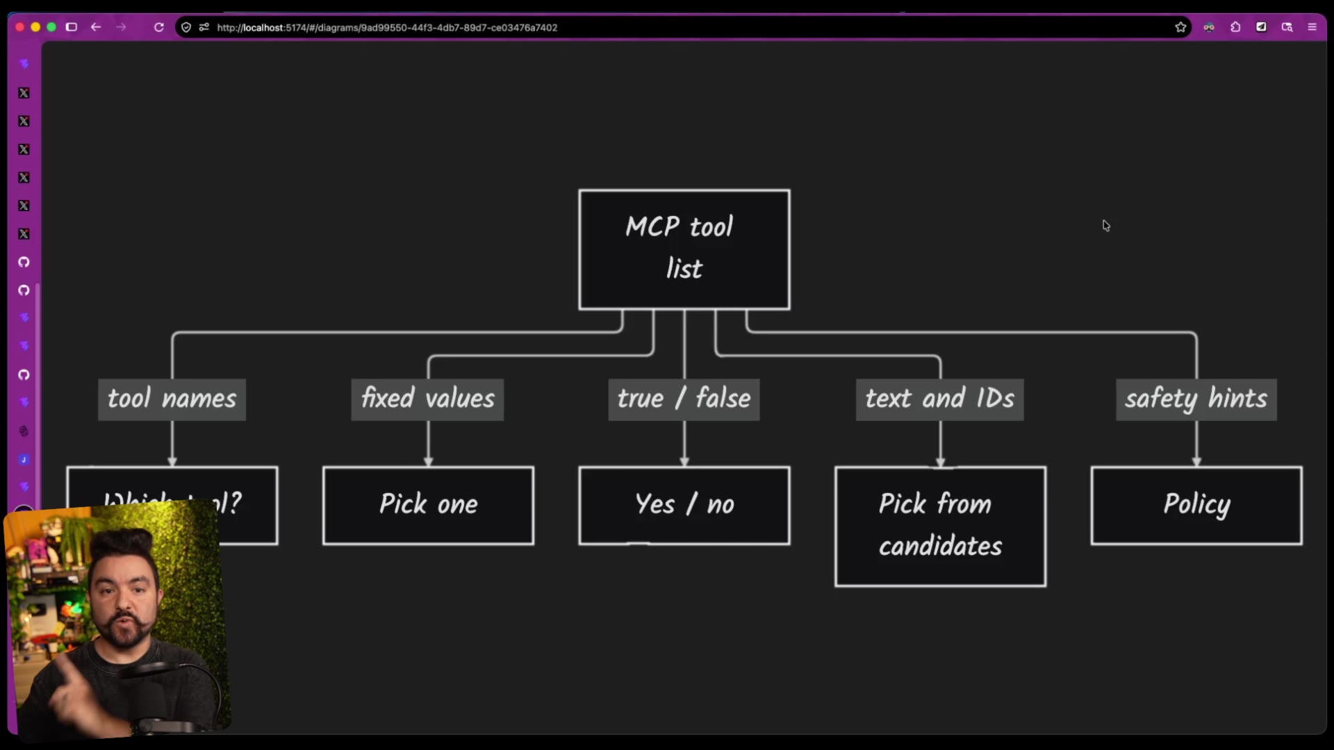
Task: Bookmark this page with the star
Action: [1180, 27]
